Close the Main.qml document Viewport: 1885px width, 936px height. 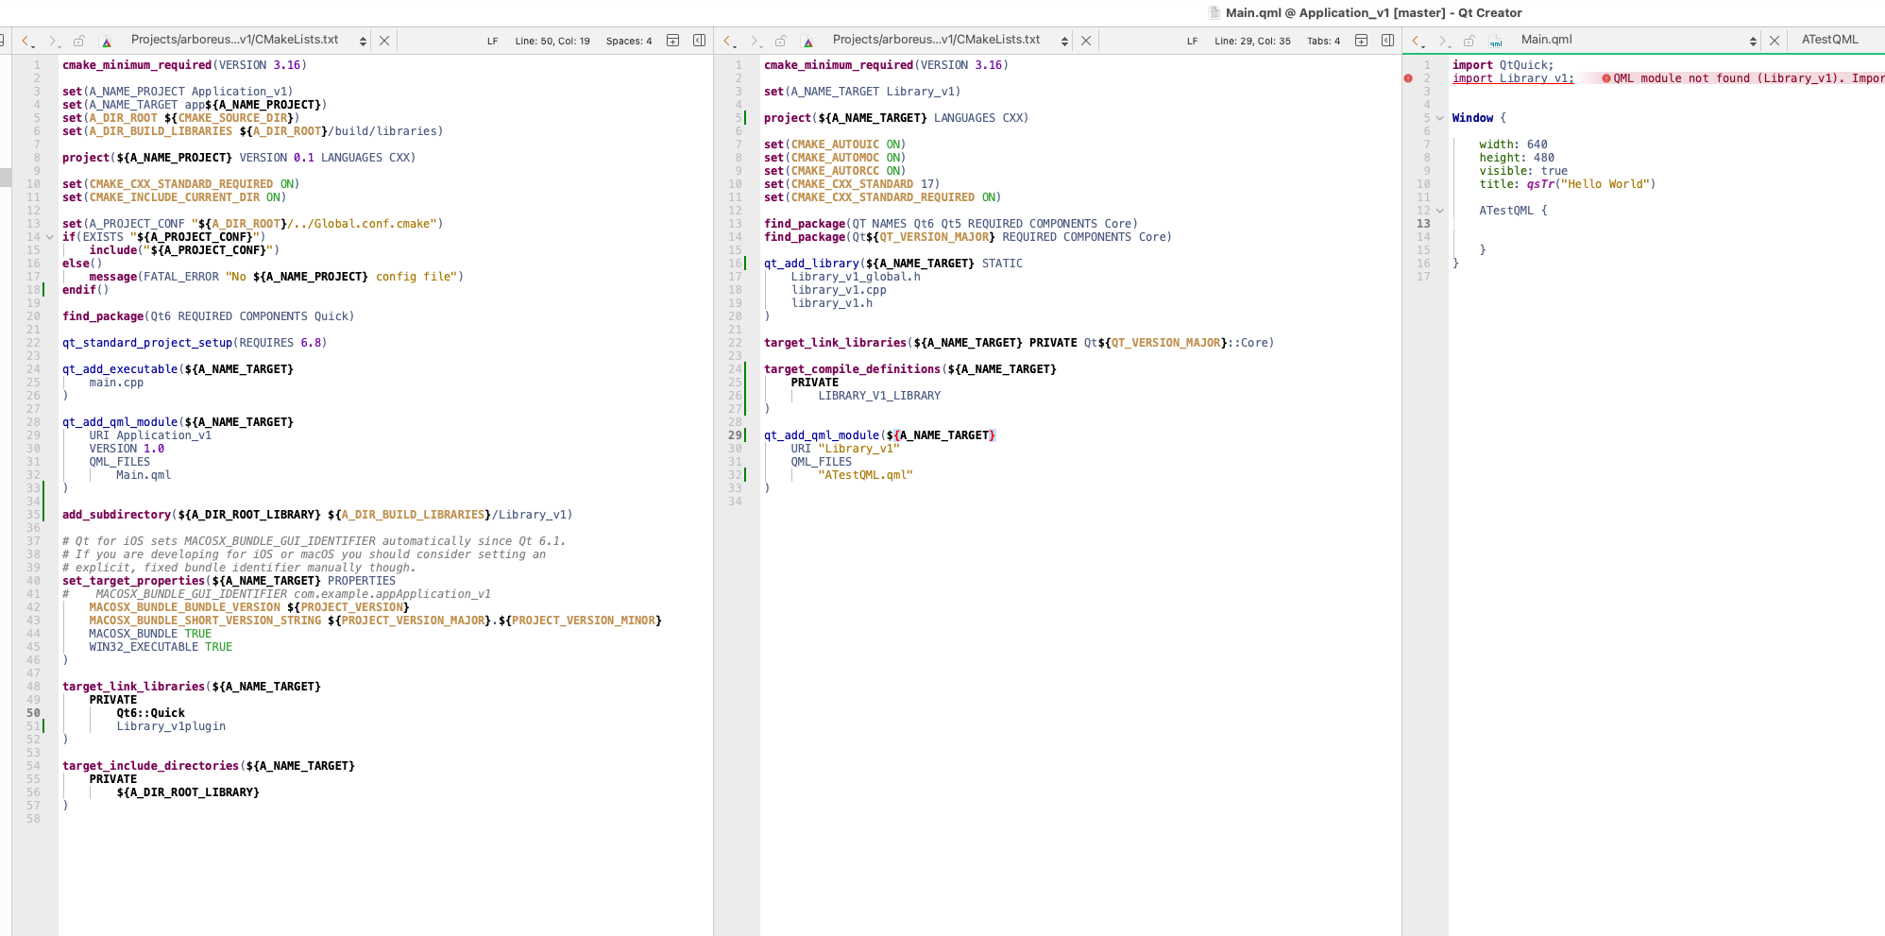click(x=1775, y=41)
